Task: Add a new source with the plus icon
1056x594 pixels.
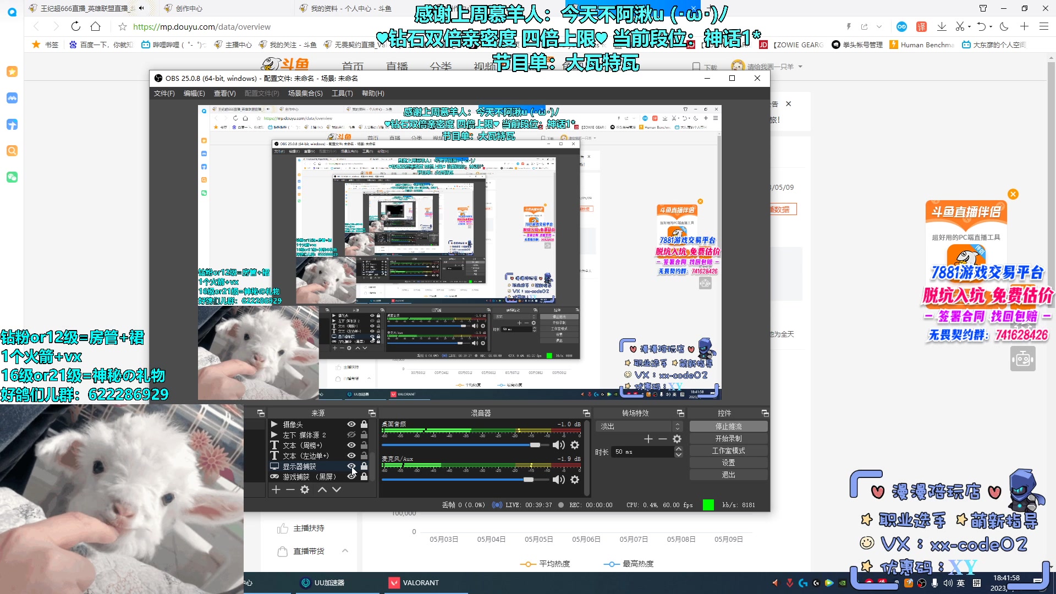Action: pos(276,490)
